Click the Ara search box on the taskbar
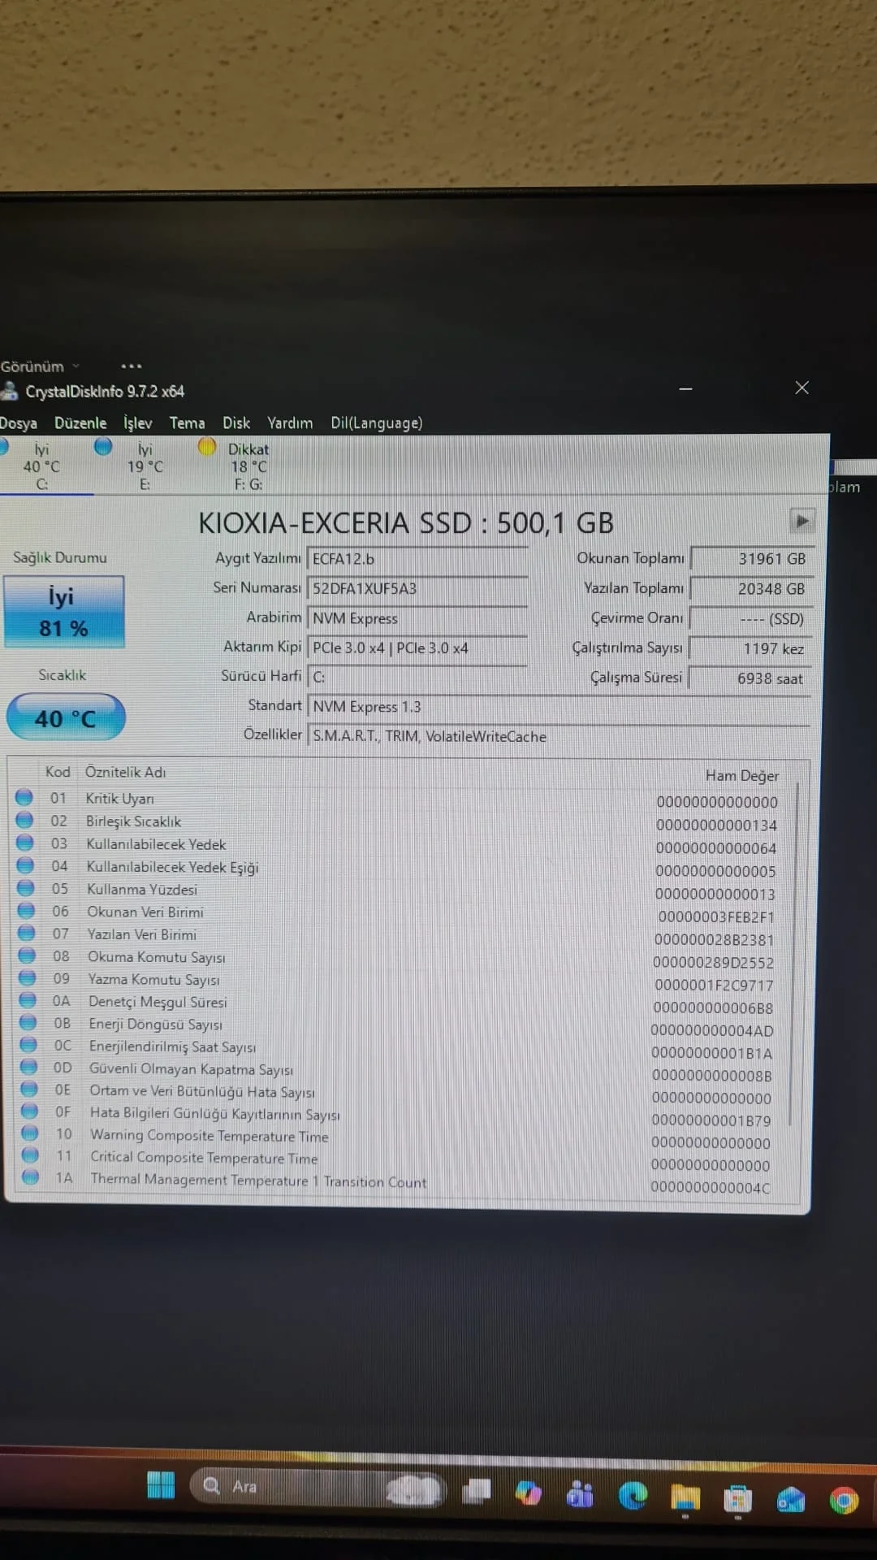The height and width of the screenshot is (1560, 877). 317,1487
